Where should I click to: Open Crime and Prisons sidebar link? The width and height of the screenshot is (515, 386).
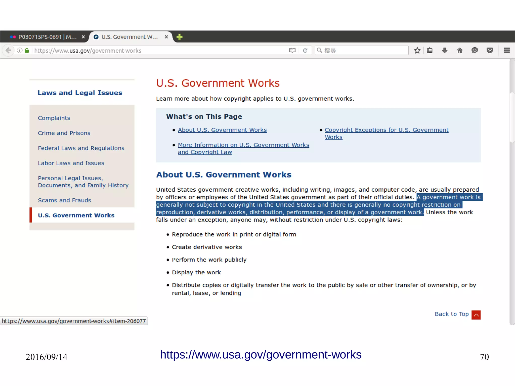pyautogui.click(x=64, y=133)
